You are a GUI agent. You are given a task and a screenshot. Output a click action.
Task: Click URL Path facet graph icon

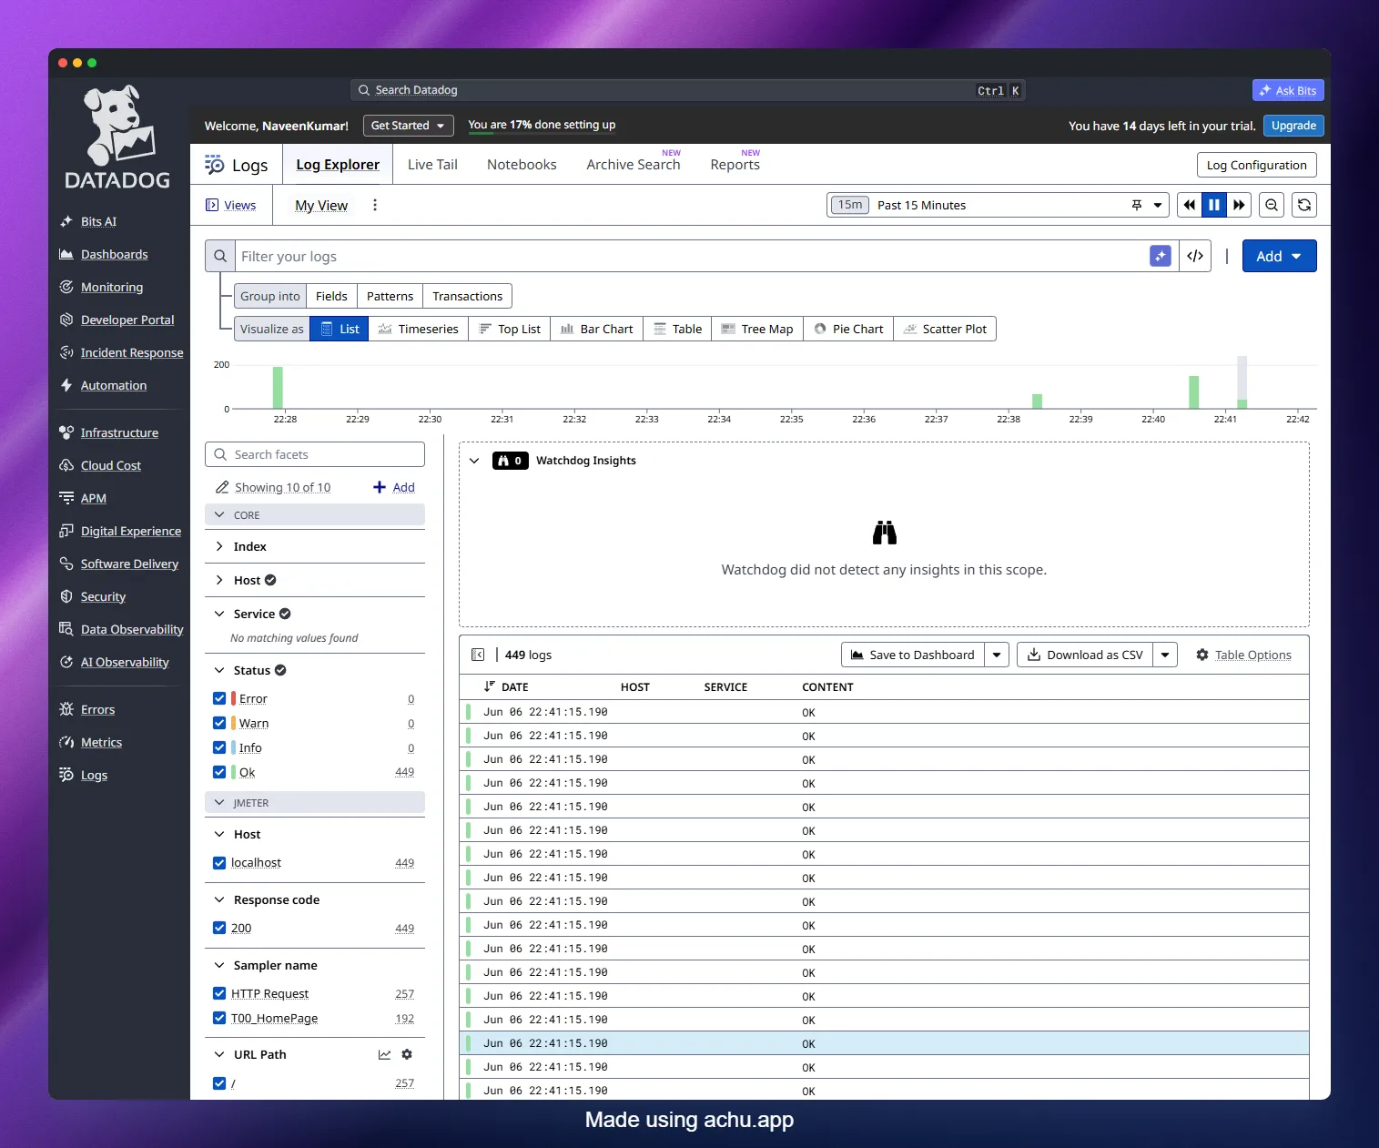(x=384, y=1054)
